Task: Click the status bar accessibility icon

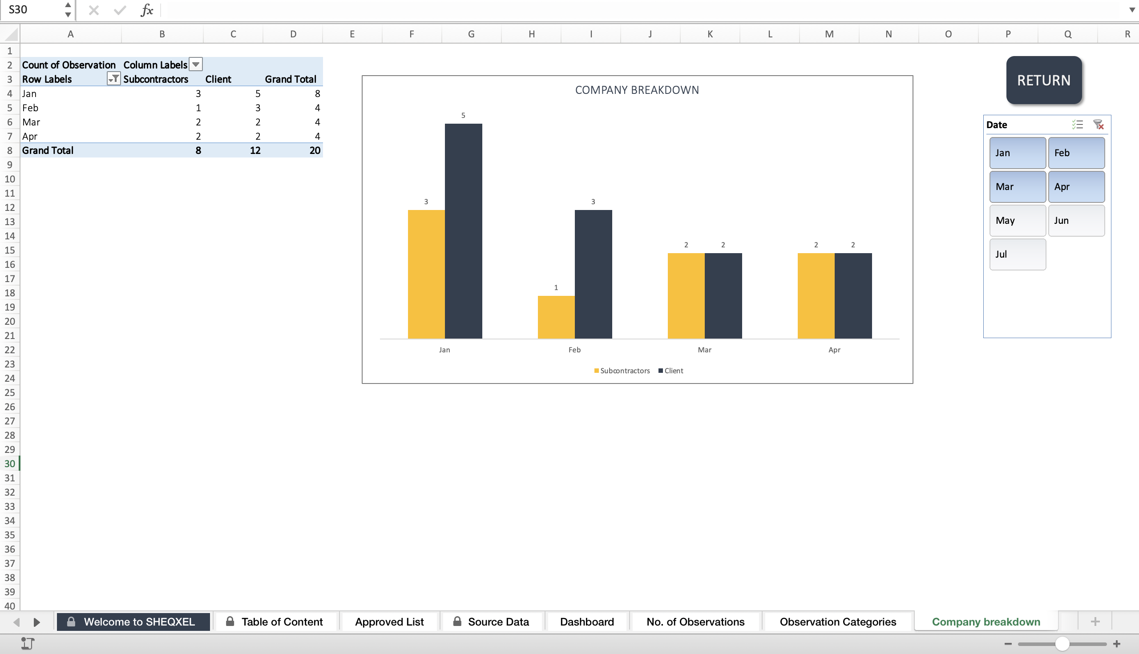Action: 28,643
